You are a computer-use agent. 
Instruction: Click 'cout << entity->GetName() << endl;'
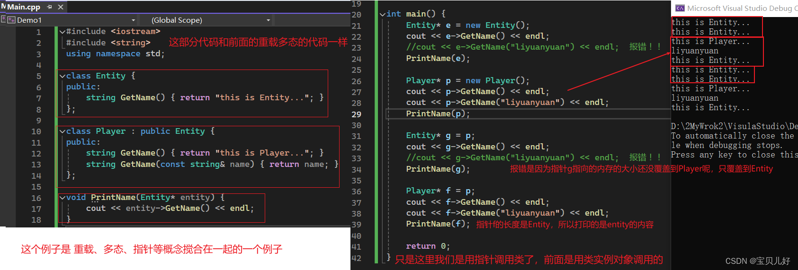170,208
